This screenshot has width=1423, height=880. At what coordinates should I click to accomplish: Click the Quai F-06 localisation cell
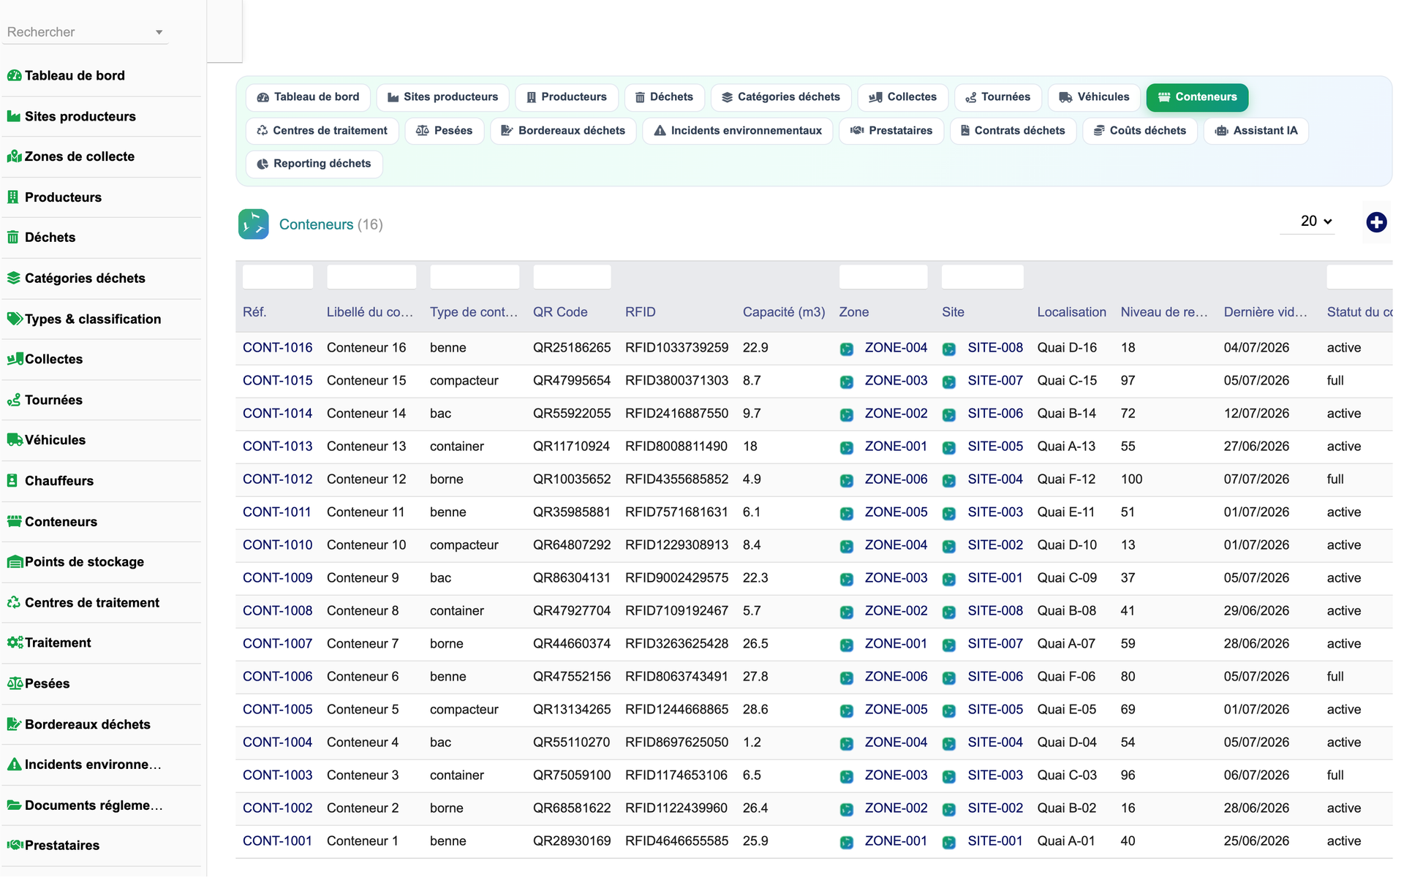click(1066, 677)
